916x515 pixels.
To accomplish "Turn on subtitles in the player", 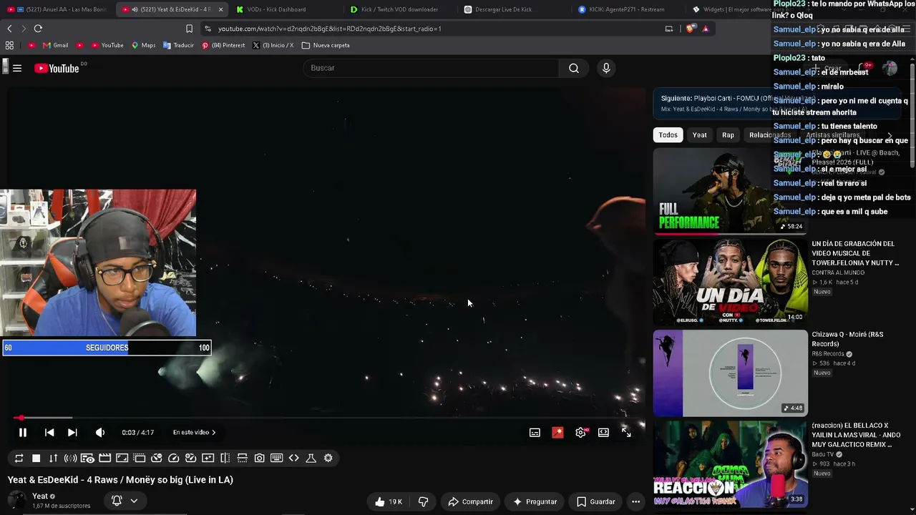I will (535, 433).
